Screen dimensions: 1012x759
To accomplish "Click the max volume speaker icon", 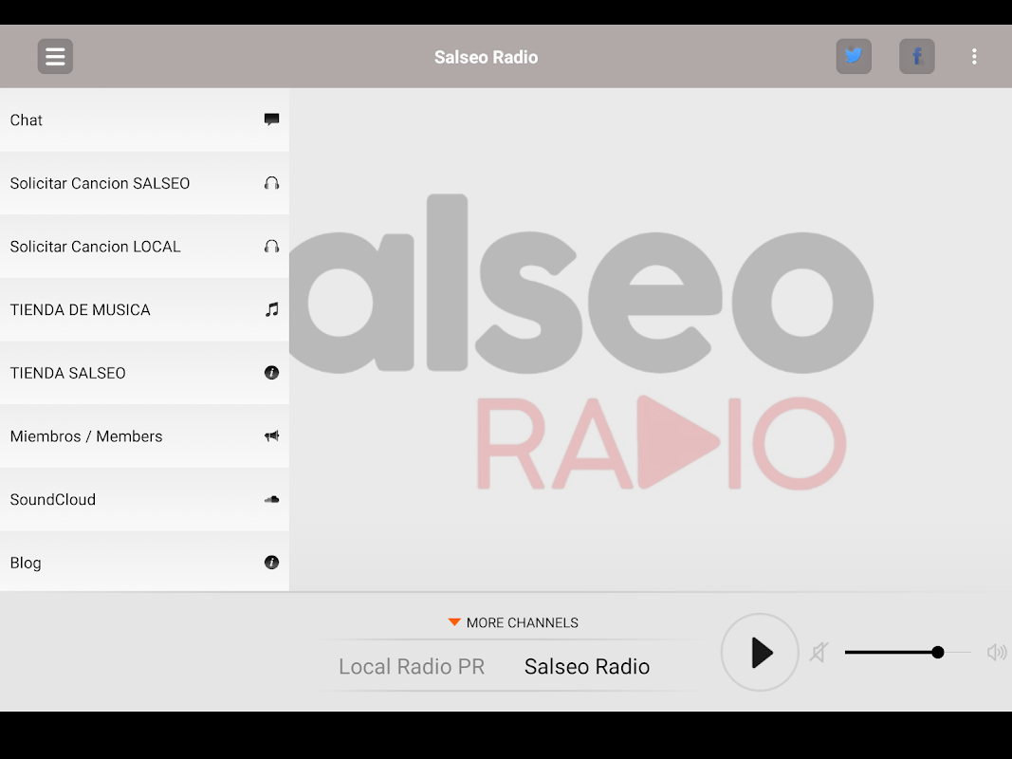I will 997,652.
